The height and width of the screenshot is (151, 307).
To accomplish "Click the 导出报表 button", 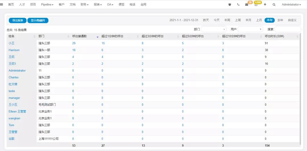I will 18,20.
